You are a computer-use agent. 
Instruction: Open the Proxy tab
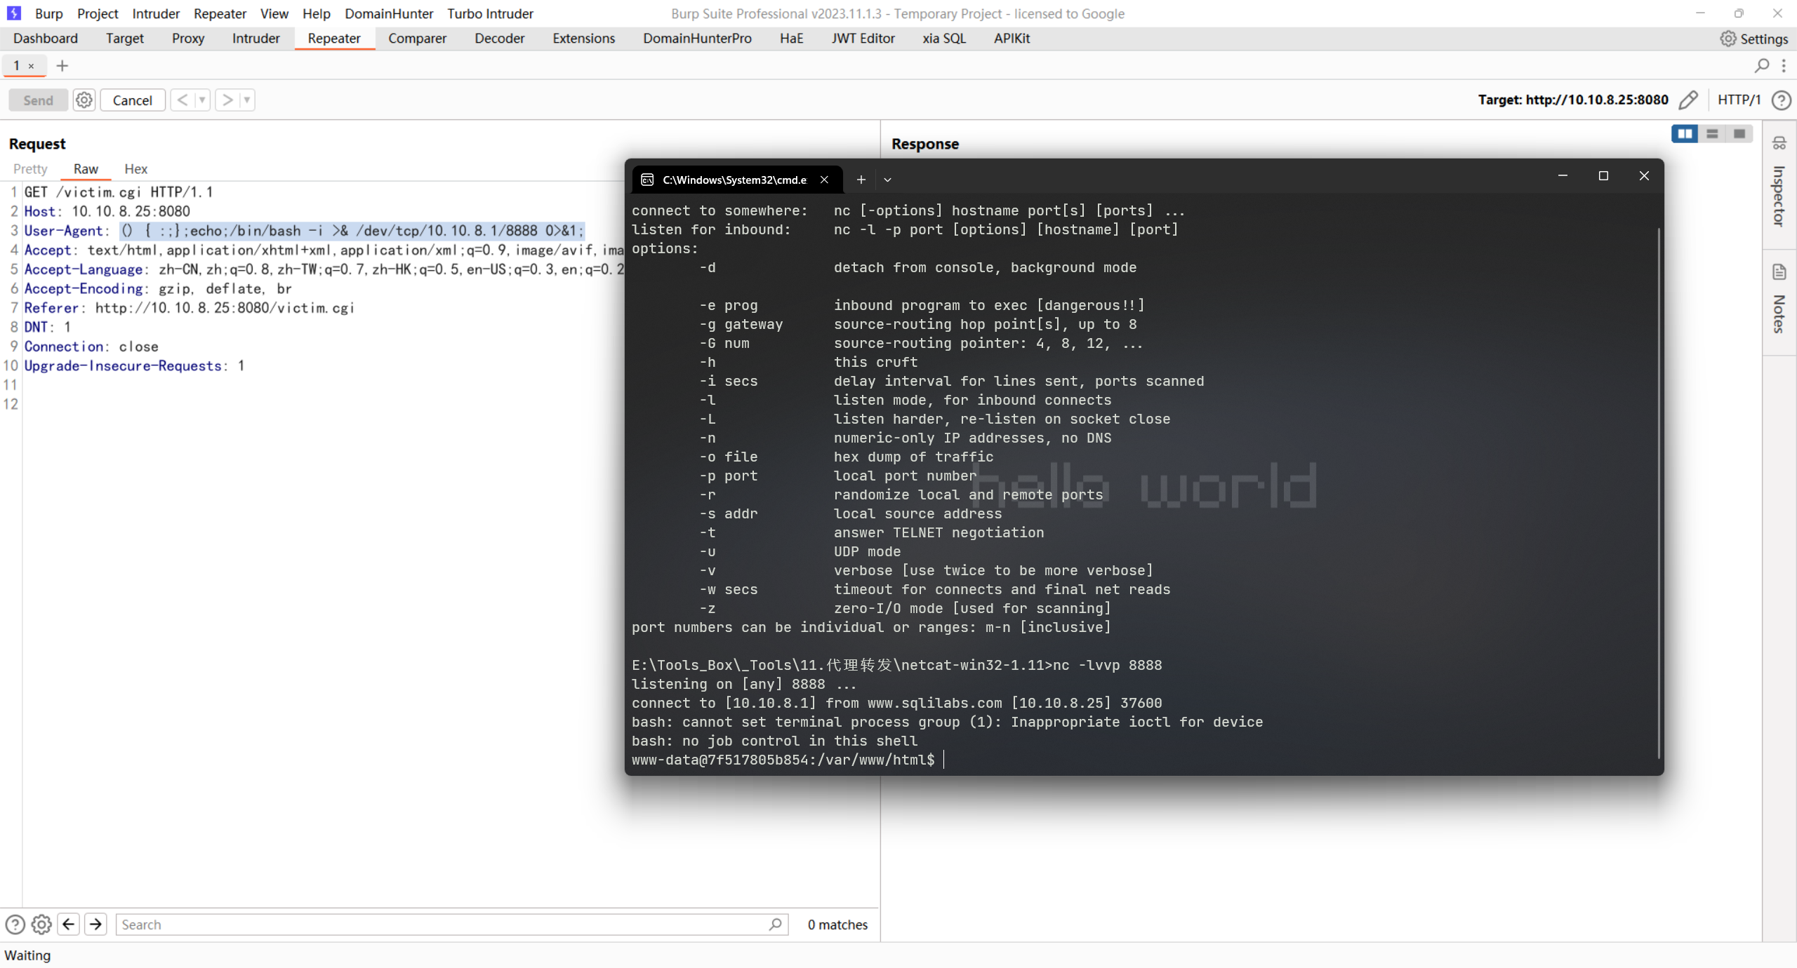tap(188, 39)
